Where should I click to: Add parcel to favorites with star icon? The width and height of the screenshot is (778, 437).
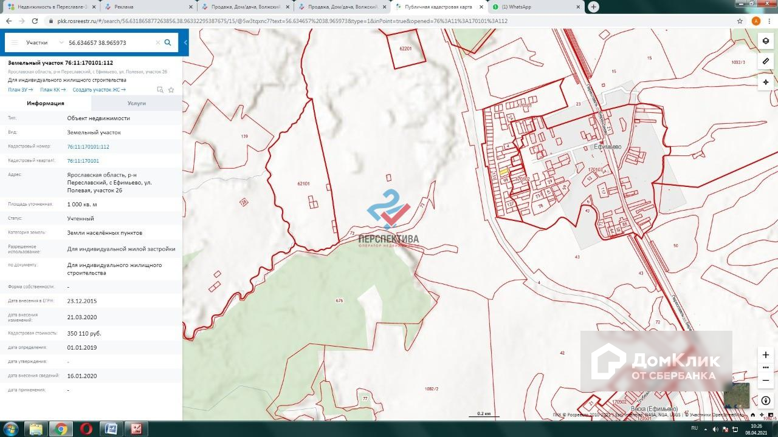171,90
